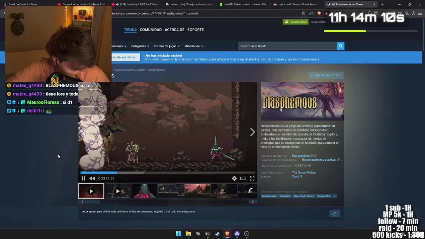Click the Instalar Steam button
Screen dimensions: 425x239
coord(296,22)
